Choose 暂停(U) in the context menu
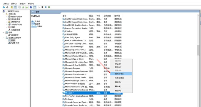This screenshot has height=107, width=201. [x=121, y=67]
